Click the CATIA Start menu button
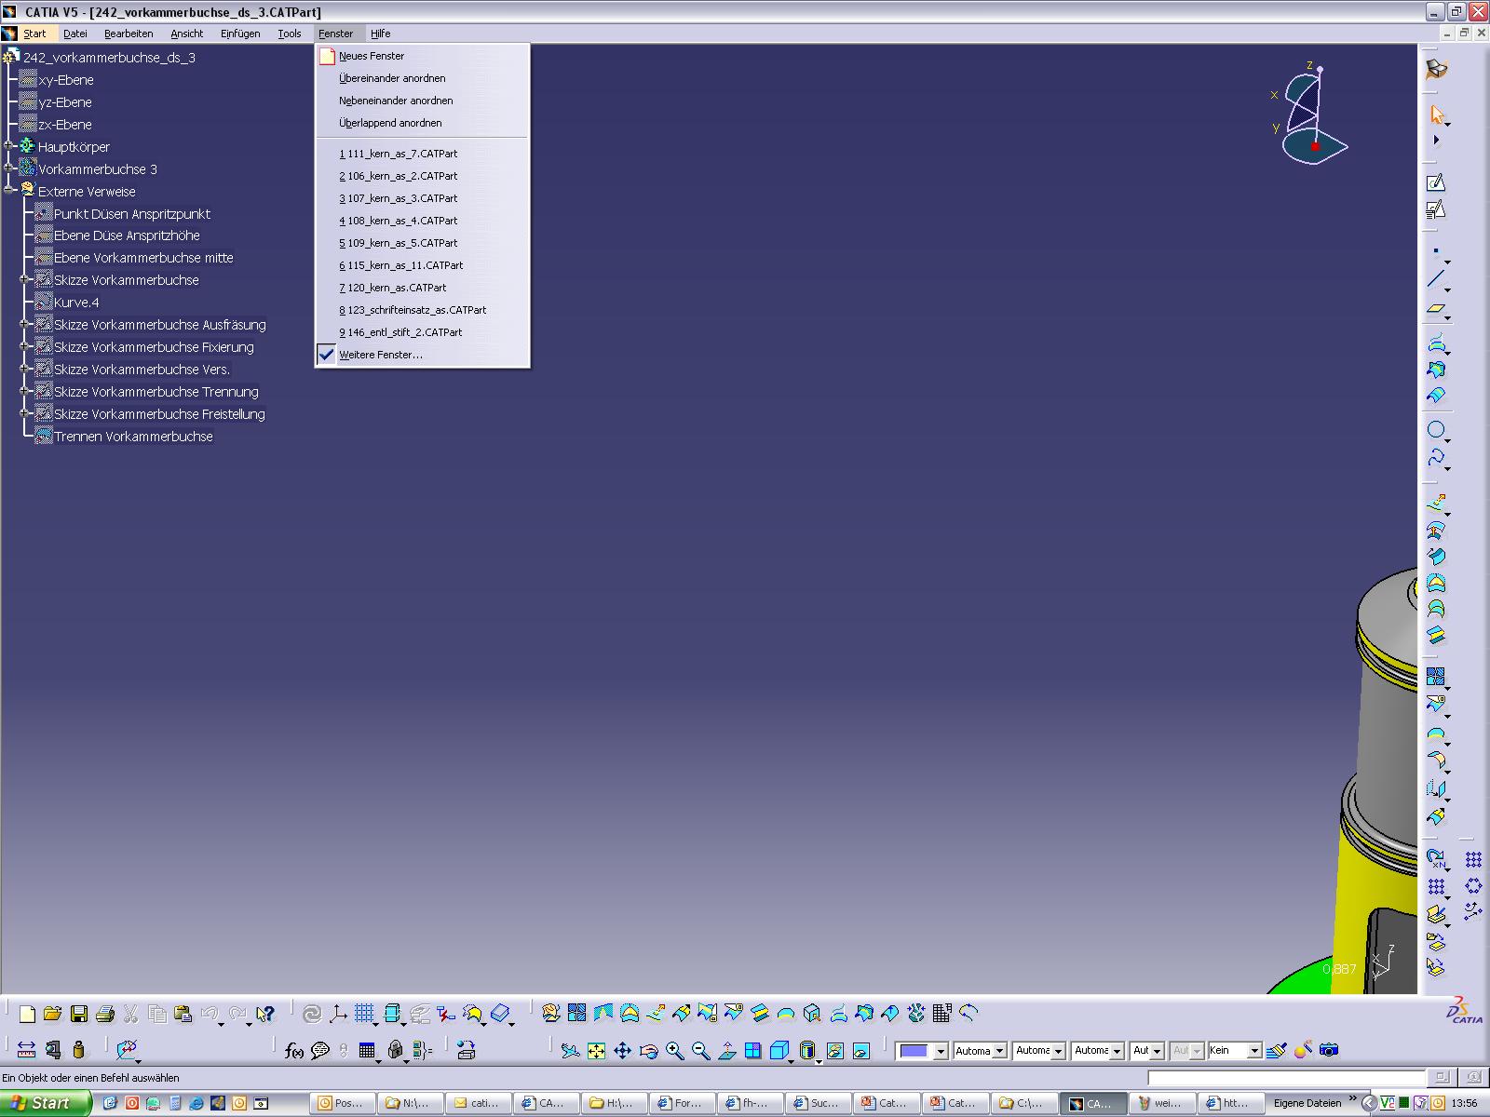 pyautogui.click(x=34, y=34)
